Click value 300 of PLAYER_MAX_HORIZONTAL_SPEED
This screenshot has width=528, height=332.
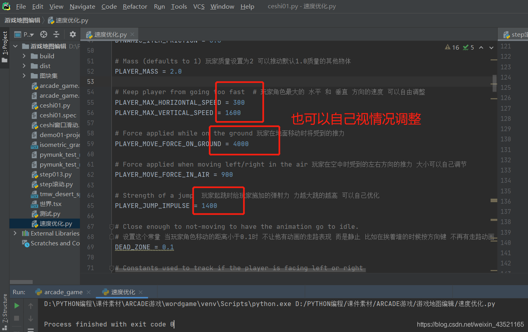pyautogui.click(x=239, y=102)
